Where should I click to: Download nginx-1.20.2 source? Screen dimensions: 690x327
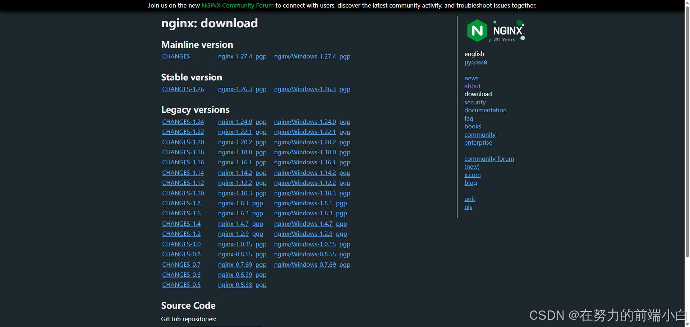(235, 142)
